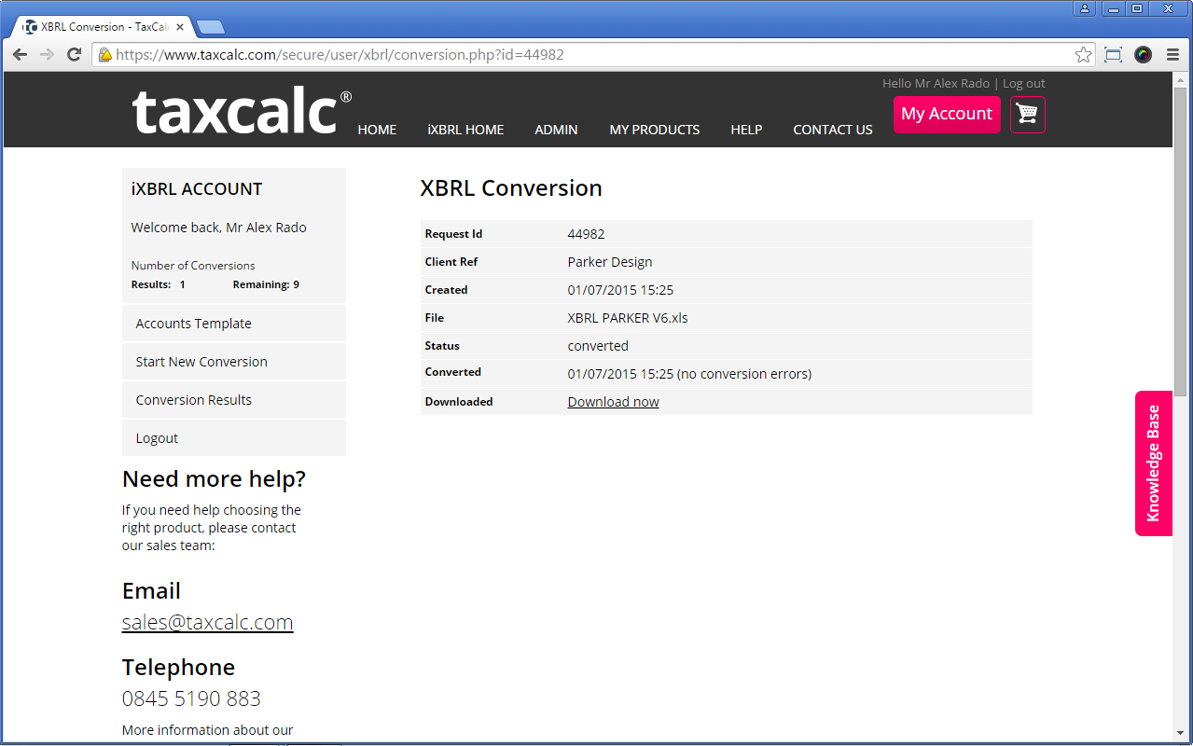Open the HELP menu item
This screenshot has height=746, width=1193.
point(746,130)
